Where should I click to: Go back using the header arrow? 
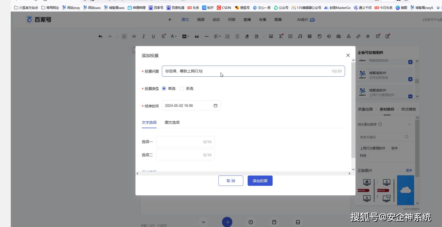coord(170,20)
